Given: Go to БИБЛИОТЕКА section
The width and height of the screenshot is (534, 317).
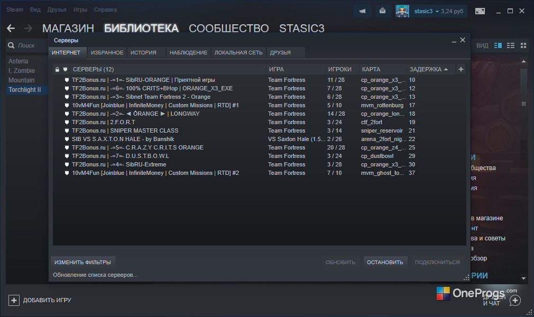Looking at the screenshot, I should (141, 28).
